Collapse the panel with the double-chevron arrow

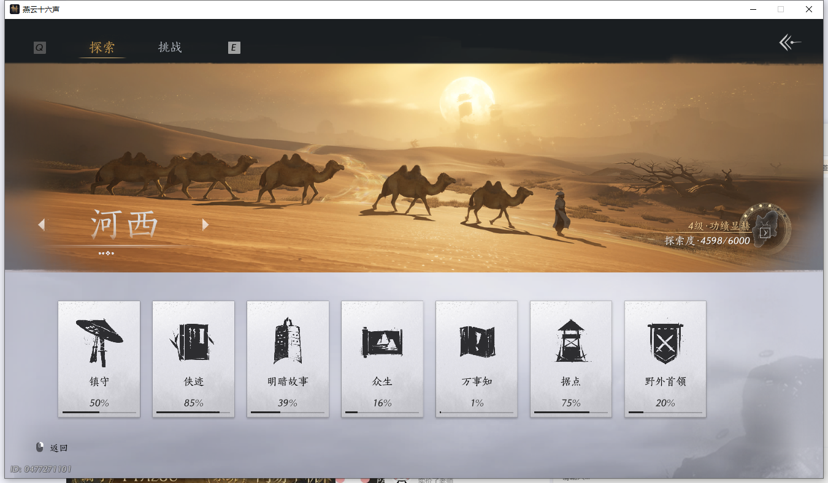[x=789, y=42]
